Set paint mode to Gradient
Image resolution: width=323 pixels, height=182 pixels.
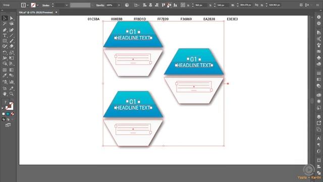pyautogui.click(x=8, y=114)
